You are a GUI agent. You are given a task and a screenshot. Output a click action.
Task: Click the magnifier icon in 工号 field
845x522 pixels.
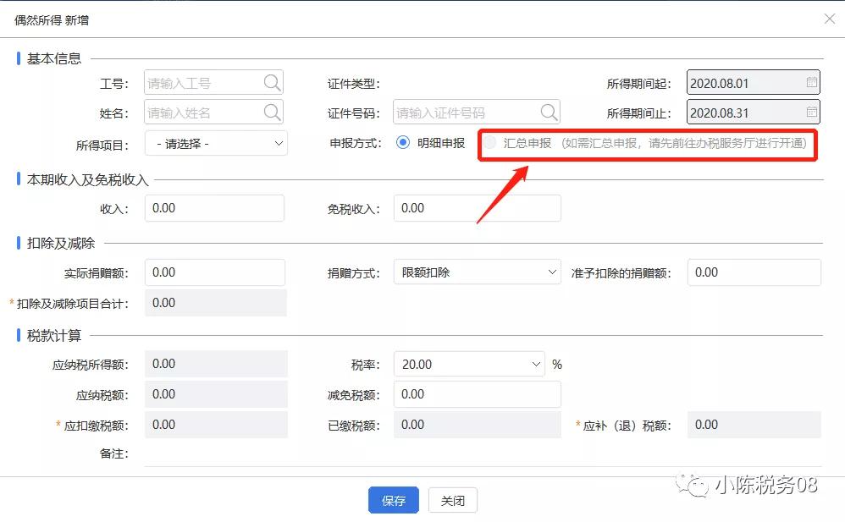coord(272,83)
